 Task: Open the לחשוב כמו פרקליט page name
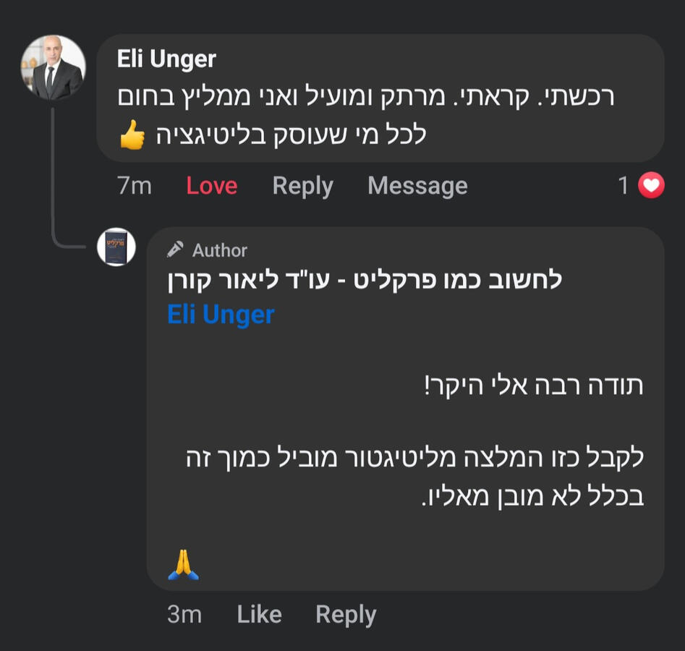pyautogui.click(x=364, y=281)
